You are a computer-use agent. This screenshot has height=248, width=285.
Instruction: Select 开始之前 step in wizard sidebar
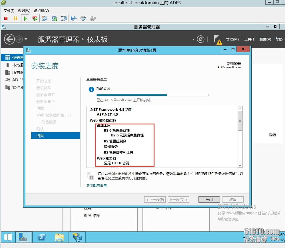pyautogui.click(x=44, y=81)
